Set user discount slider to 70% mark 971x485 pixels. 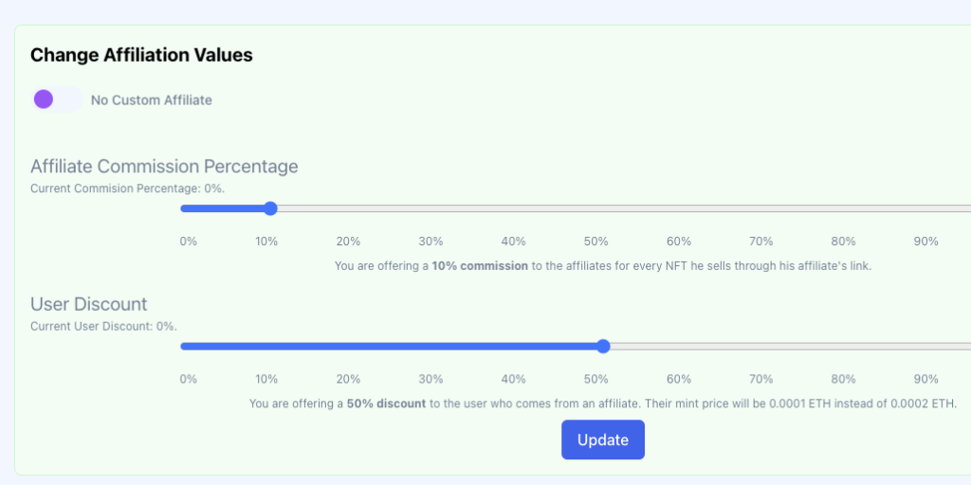pyautogui.click(x=769, y=346)
